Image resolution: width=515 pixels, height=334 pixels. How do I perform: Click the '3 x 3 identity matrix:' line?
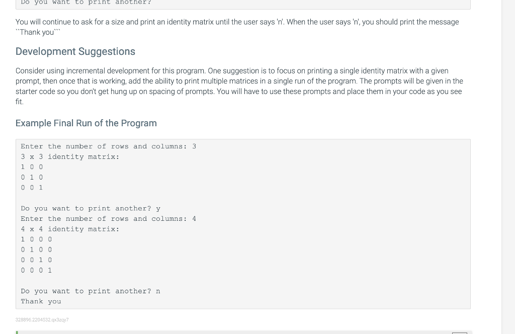tap(70, 156)
